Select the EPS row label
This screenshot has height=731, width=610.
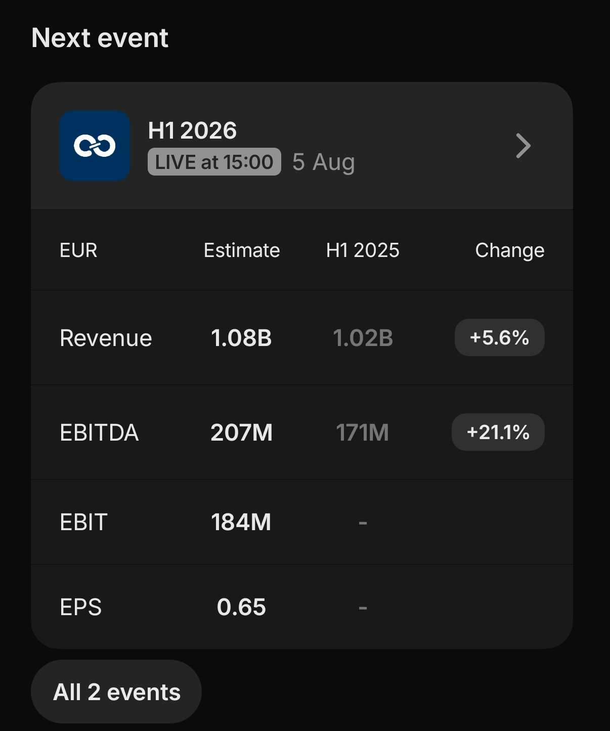pos(80,607)
